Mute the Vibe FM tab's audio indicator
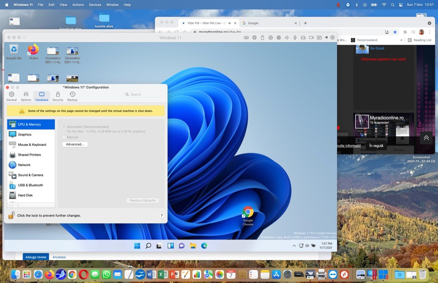Screen dimensions: 438x283 coord(230,23)
